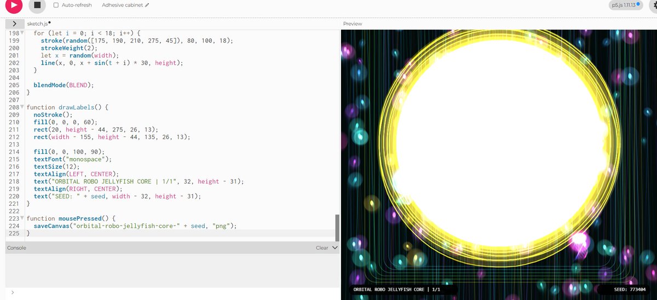The height and width of the screenshot is (300, 657).
Task: Click the textAlign(RIGHT, CENTER) line
Action: click(x=78, y=189)
